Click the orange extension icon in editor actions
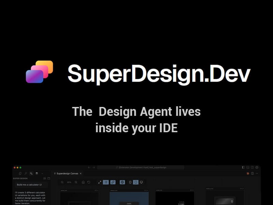This screenshot has height=205, width=273. [248, 174]
